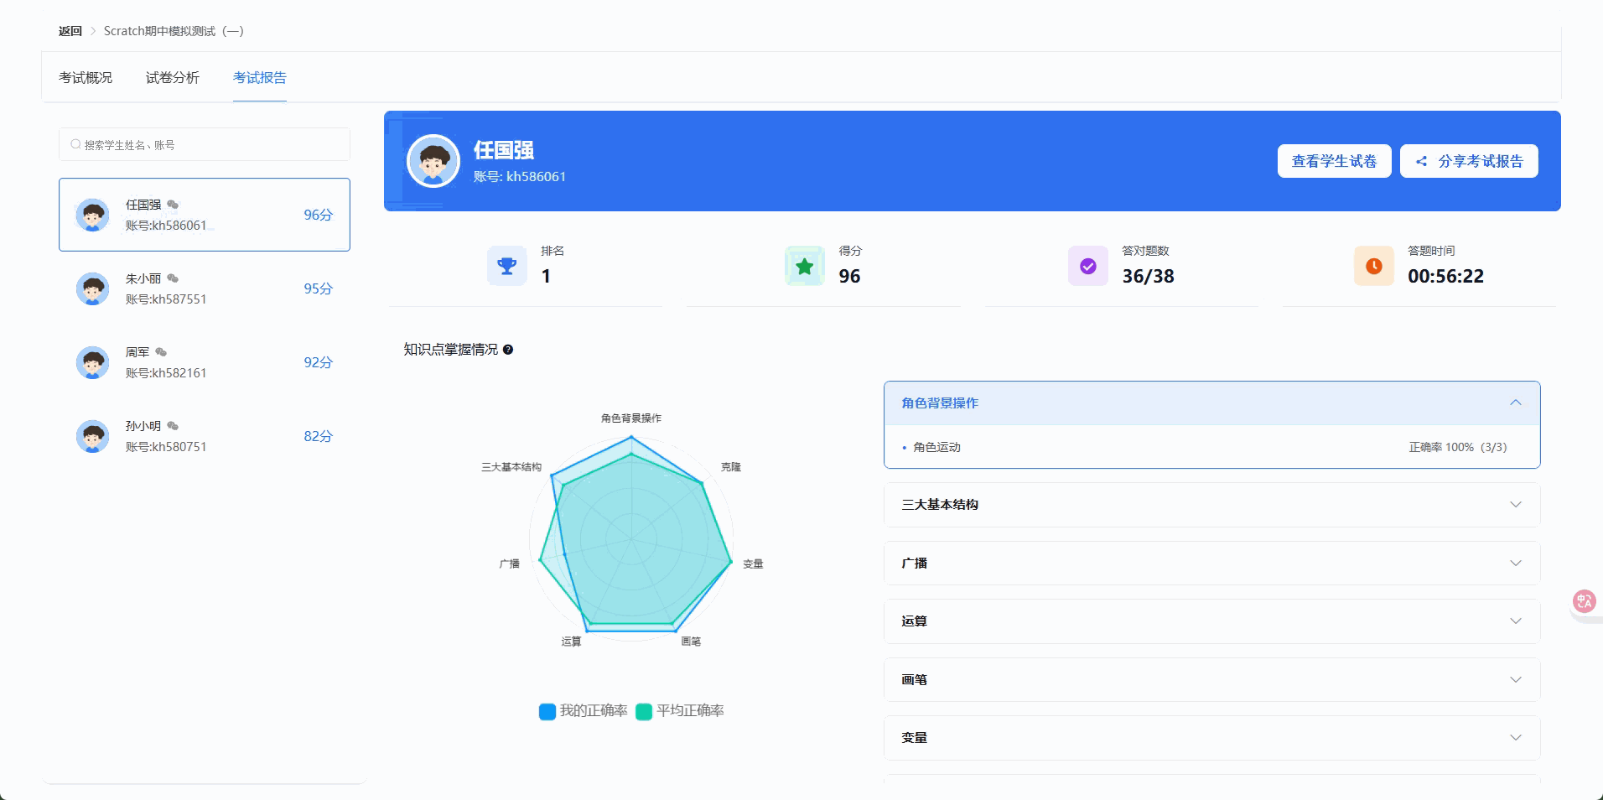The height and width of the screenshot is (800, 1603).
Task: Click the trophy ranking icon
Action: click(507, 266)
